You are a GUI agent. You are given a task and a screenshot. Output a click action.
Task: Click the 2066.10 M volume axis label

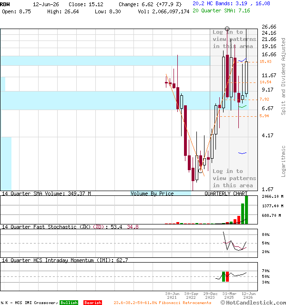273,196
